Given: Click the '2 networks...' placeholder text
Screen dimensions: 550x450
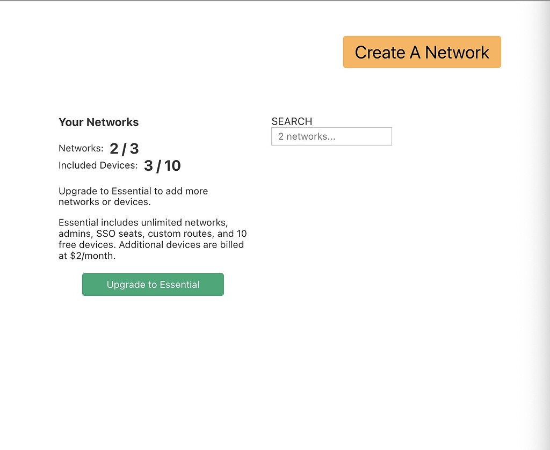Looking at the screenshot, I should (x=307, y=136).
